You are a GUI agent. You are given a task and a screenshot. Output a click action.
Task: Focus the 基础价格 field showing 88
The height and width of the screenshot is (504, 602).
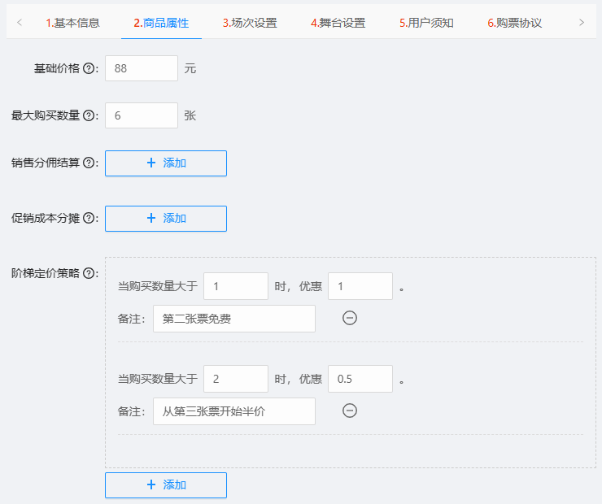coord(142,68)
